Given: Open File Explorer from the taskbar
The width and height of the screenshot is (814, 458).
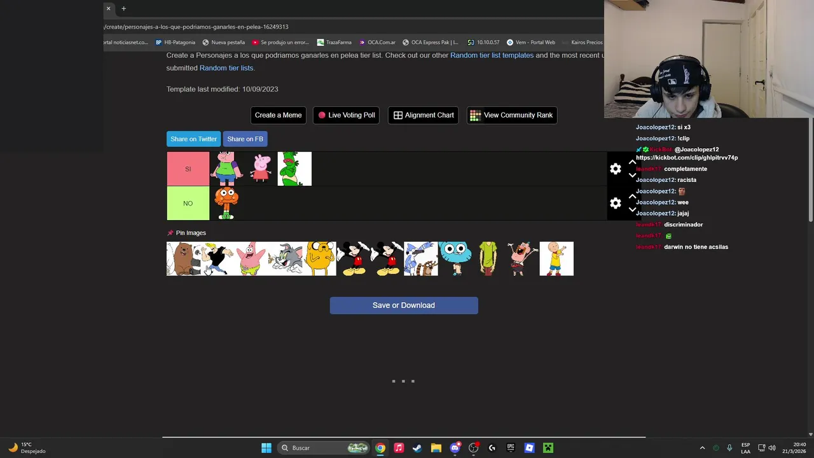Looking at the screenshot, I should click(436, 448).
